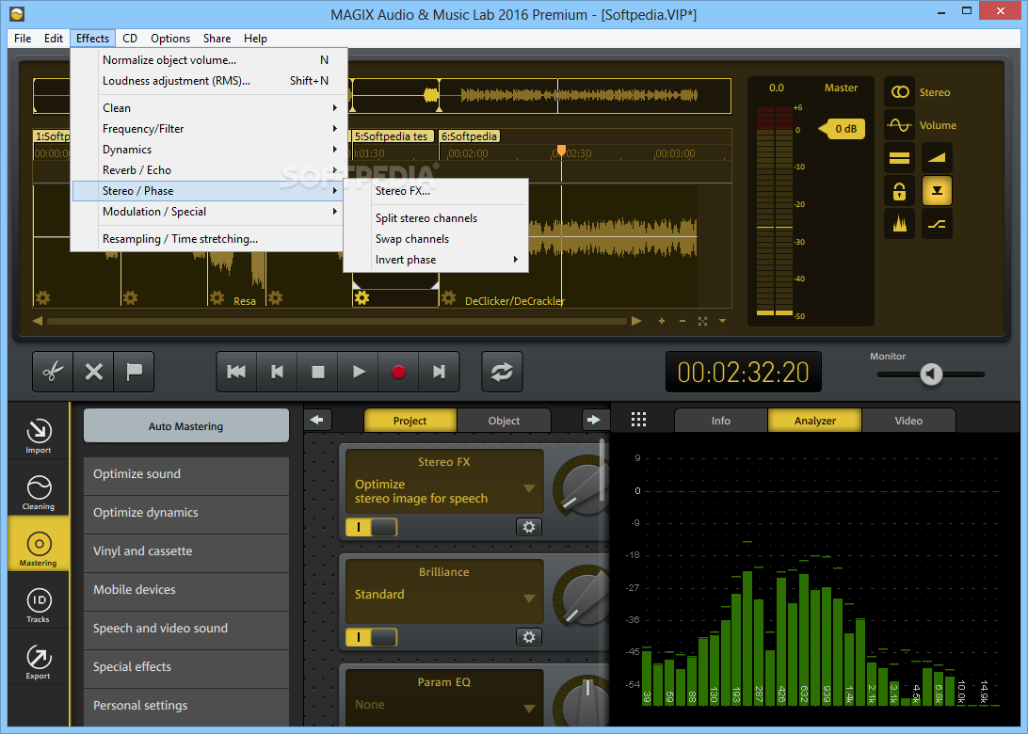Select Vinyl and cassette preset
The height and width of the screenshot is (734, 1028).
[x=186, y=551]
